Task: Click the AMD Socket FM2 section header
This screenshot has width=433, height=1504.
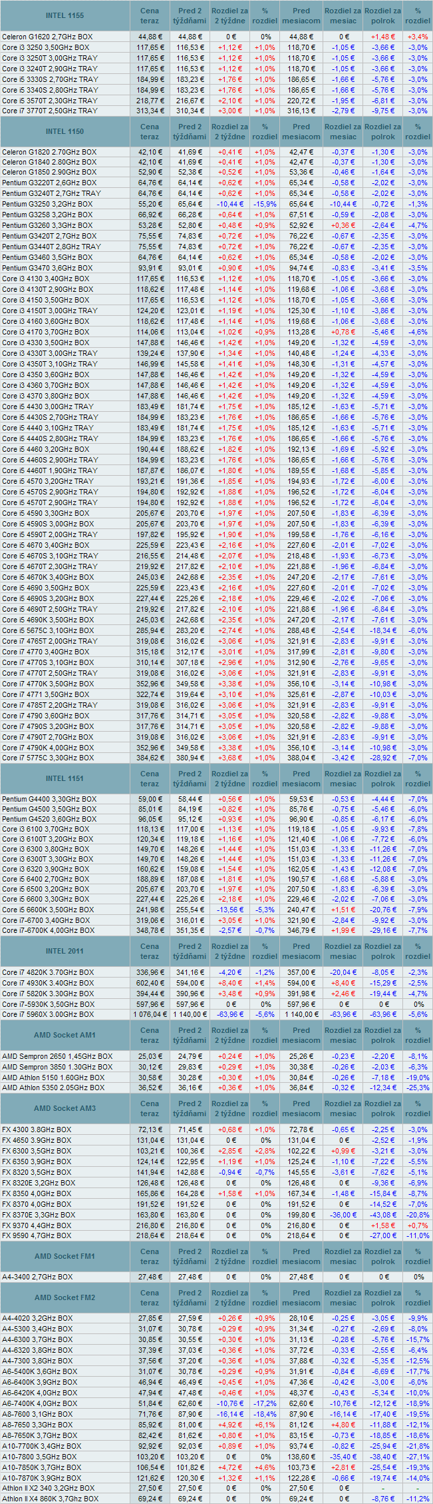Action: (65, 1297)
